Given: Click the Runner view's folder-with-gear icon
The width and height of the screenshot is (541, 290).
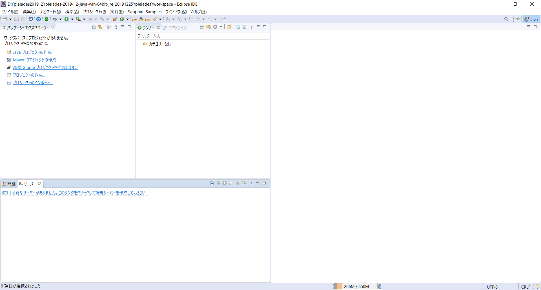Looking at the screenshot, I should (x=209, y=27).
